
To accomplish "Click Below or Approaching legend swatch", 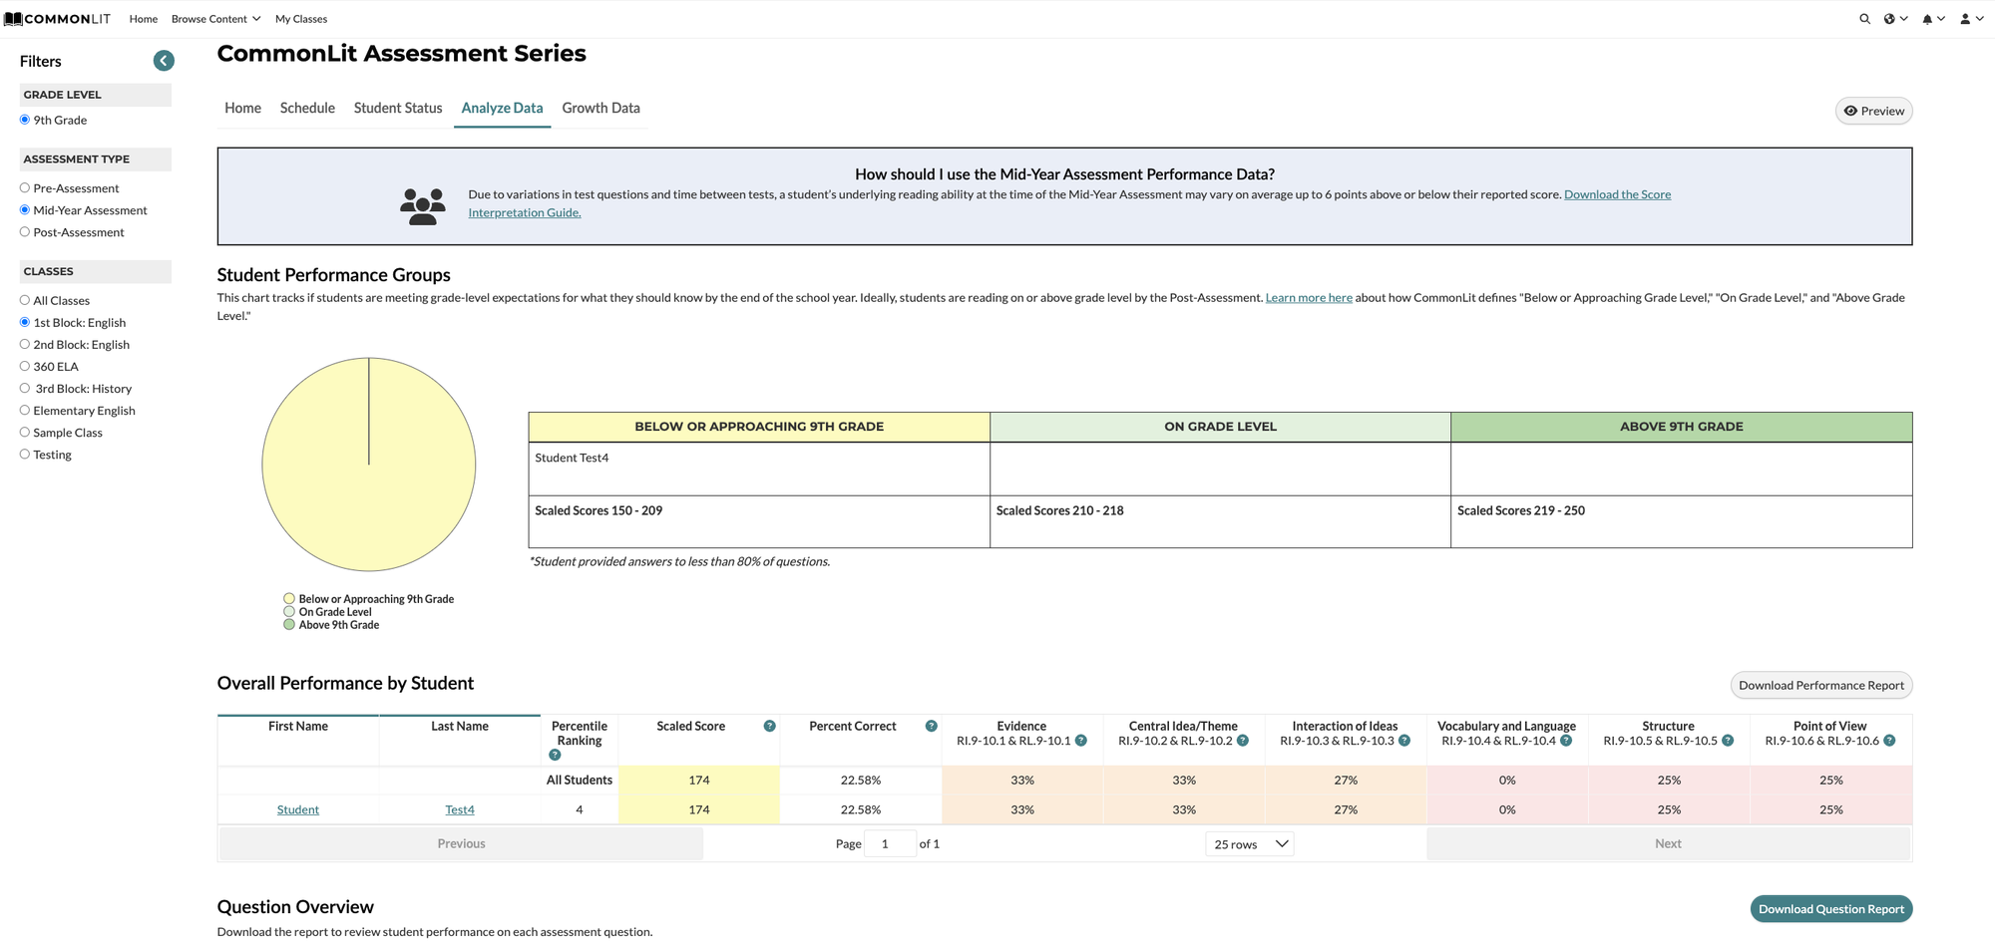I will point(289,599).
